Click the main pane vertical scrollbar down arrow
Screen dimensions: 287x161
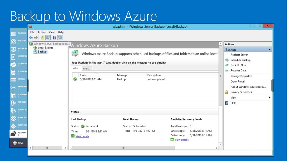point(221,144)
